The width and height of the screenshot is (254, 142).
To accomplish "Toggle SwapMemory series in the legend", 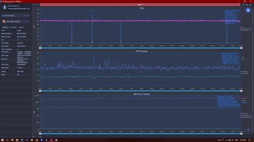I will (x=246, y=115).
